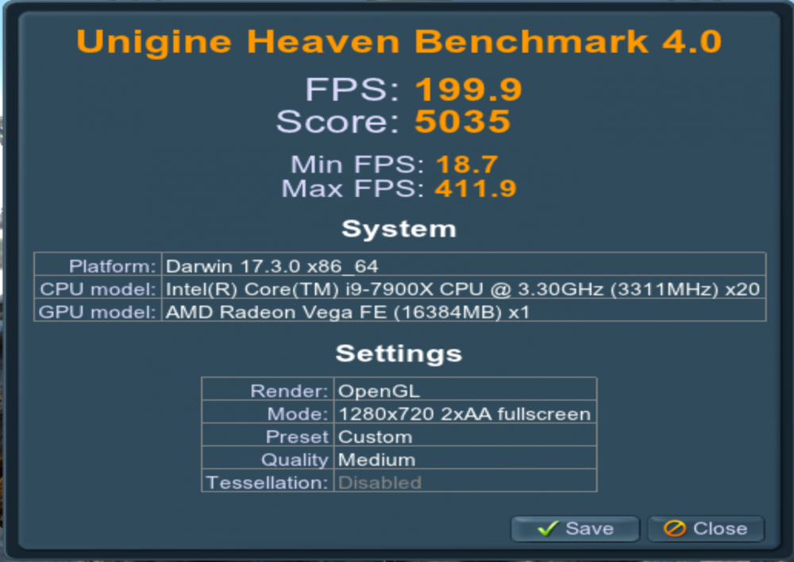Screen dimensions: 794x562
Task: Click the FPS: label
Action: (x=353, y=90)
